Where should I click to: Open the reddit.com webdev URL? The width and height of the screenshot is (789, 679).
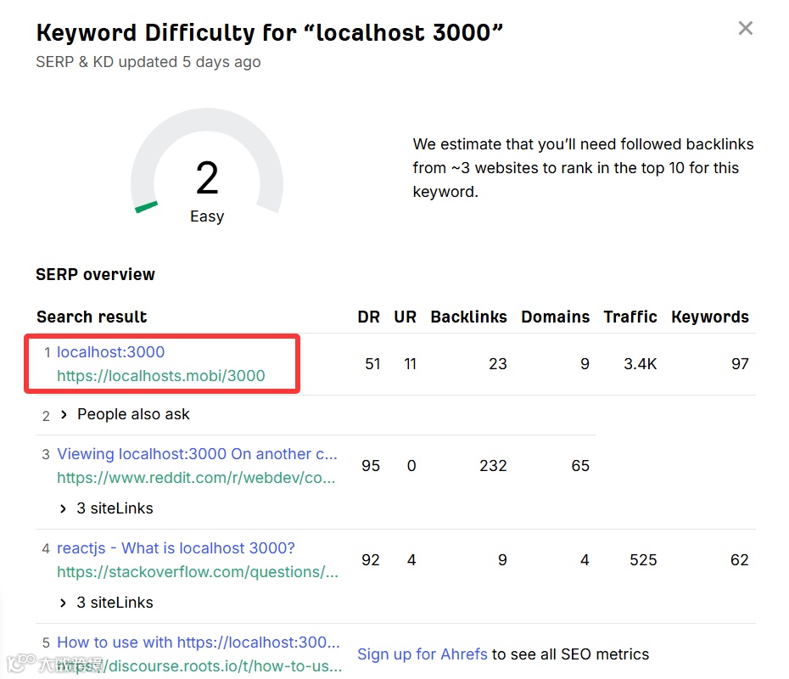pyautogui.click(x=196, y=478)
